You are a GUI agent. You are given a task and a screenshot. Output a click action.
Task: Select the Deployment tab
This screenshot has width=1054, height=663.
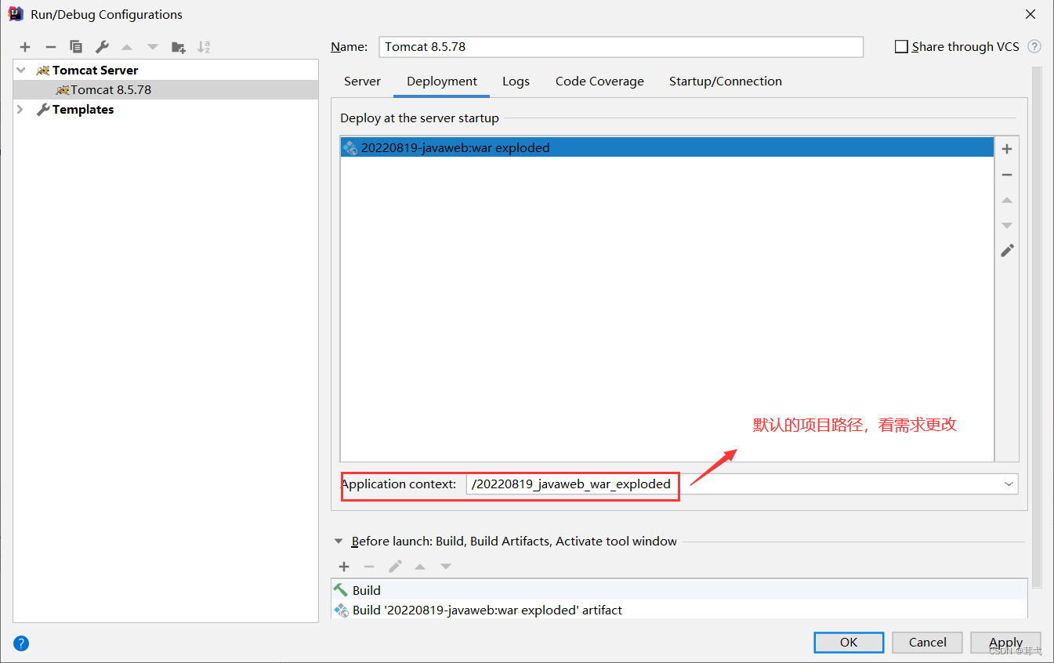click(442, 82)
